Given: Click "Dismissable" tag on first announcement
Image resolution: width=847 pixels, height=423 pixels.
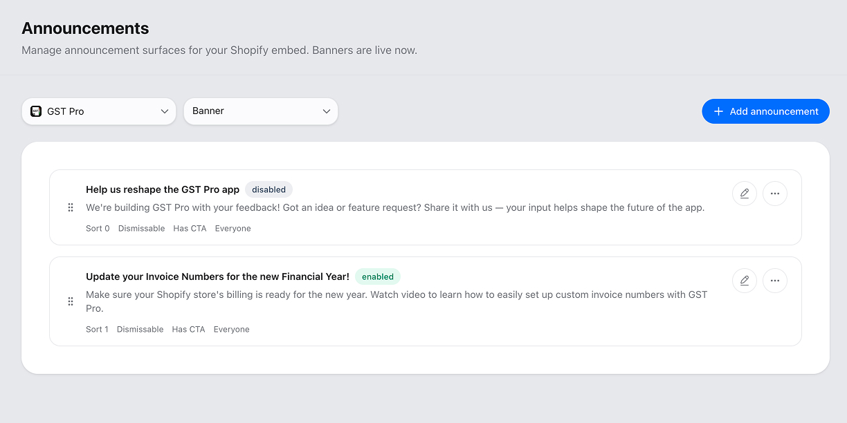Looking at the screenshot, I should [141, 229].
